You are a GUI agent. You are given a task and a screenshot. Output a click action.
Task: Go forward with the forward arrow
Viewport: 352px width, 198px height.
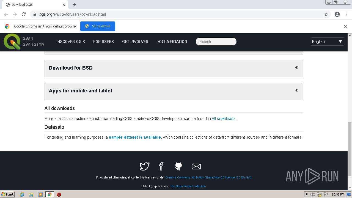click(15, 14)
